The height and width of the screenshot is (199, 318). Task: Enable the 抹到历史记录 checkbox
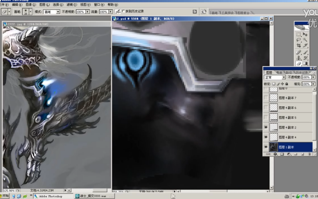[123, 11]
